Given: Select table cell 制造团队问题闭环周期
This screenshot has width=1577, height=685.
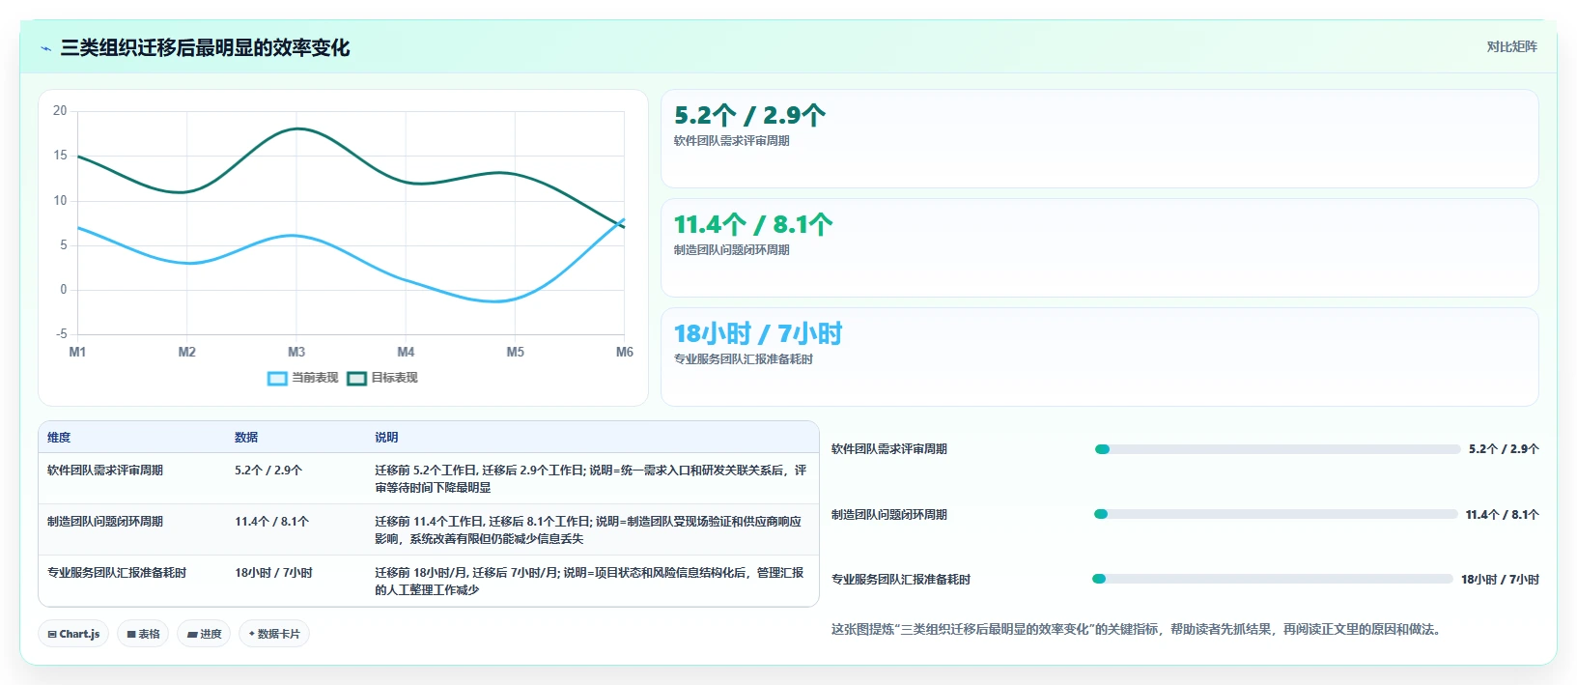Looking at the screenshot, I should pyautogui.click(x=105, y=522).
